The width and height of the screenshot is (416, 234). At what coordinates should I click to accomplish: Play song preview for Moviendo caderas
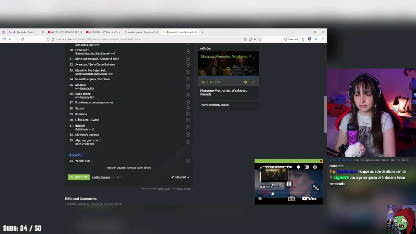(x=188, y=135)
